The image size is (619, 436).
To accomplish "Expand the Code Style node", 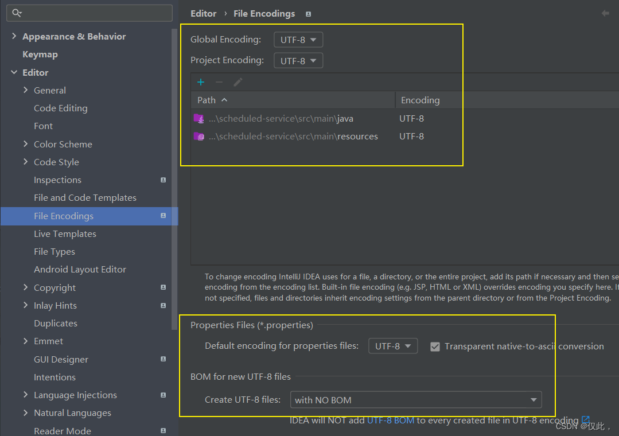I will [26, 162].
